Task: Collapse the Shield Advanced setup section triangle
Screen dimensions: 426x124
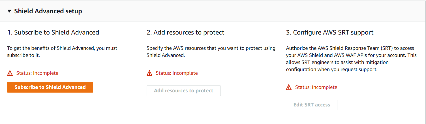Action: [9, 11]
